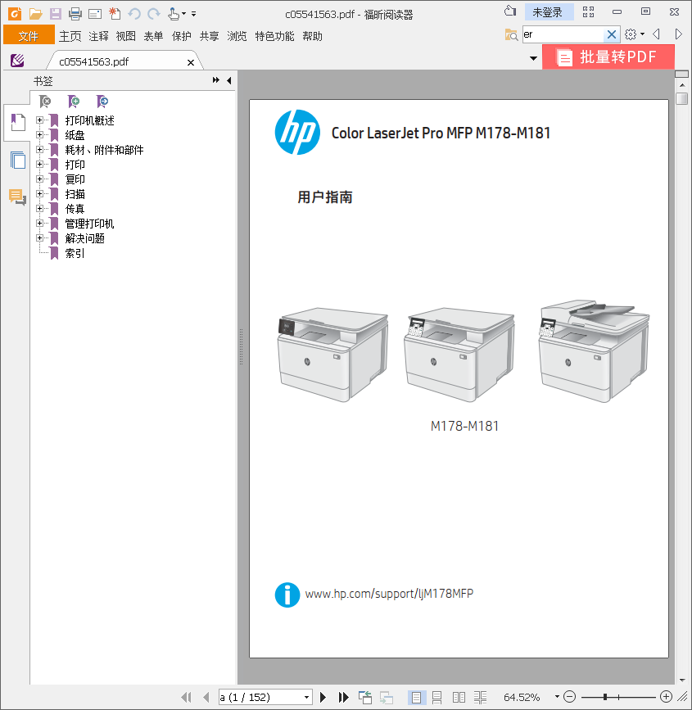Enable continuous facing view mode
Image resolution: width=692 pixels, height=710 pixels.
click(481, 698)
